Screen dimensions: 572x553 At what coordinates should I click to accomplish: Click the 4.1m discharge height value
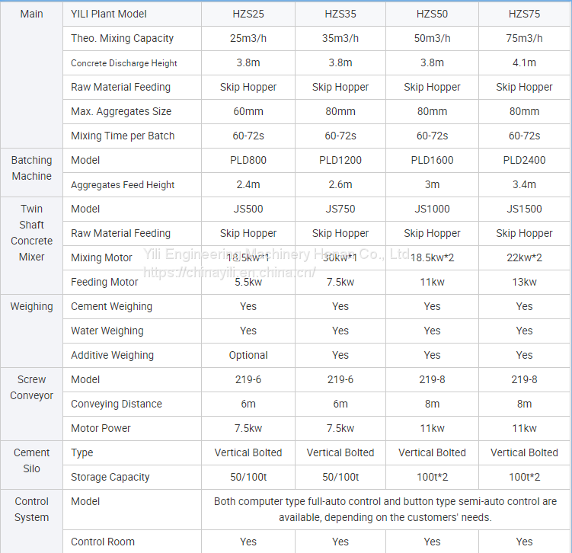coord(524,62)
